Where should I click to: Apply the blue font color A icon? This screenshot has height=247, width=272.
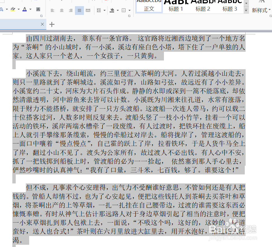click(x=25, y=9)
